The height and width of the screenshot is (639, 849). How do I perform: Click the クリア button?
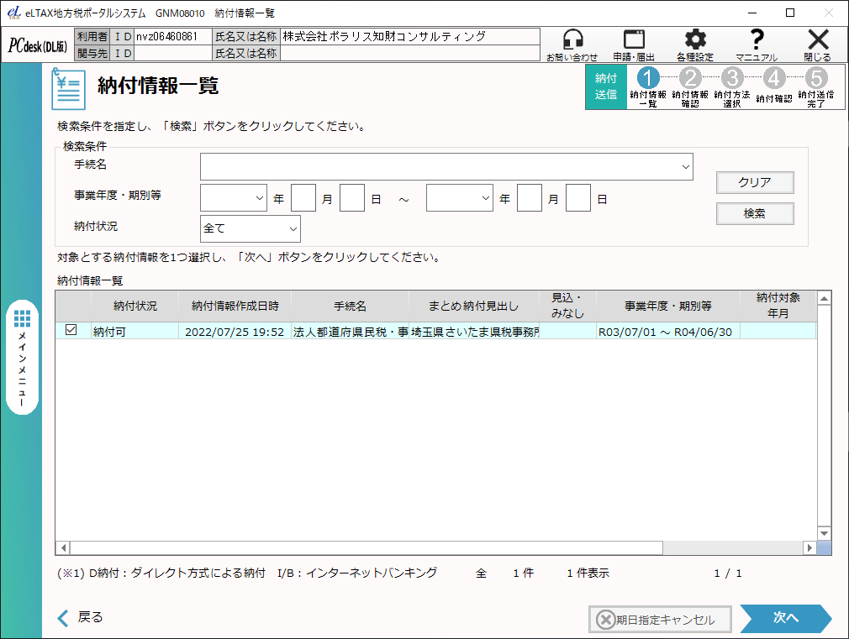pyautogui.click(x=755, y=182)
